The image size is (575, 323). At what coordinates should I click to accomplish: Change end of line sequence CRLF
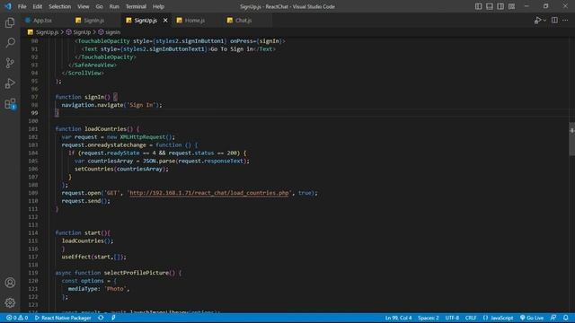point(471,318)
